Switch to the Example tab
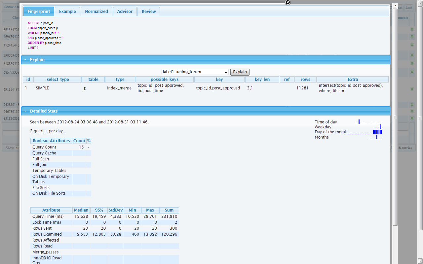Viewport: 423px width, 264px height. [67, 11]
